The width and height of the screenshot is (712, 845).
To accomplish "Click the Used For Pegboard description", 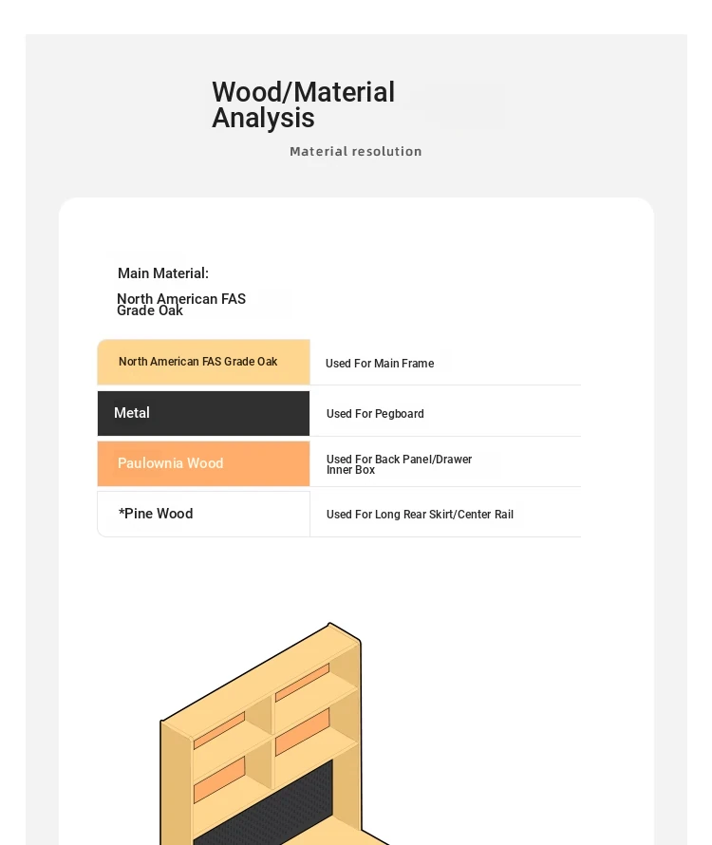I will click(375, 414).
